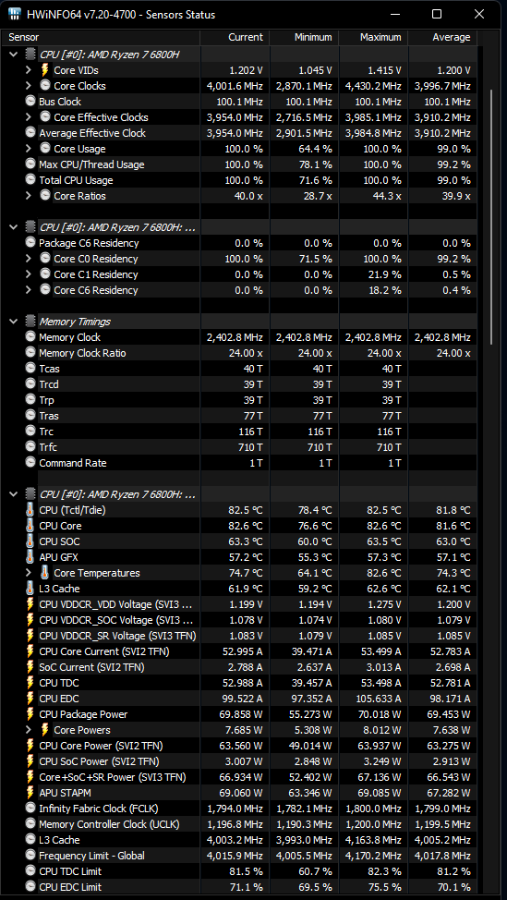The height and width of the screenshot is (900, 507).
Task: Click icon beside CPU EDC Limit
Action: 30,887
